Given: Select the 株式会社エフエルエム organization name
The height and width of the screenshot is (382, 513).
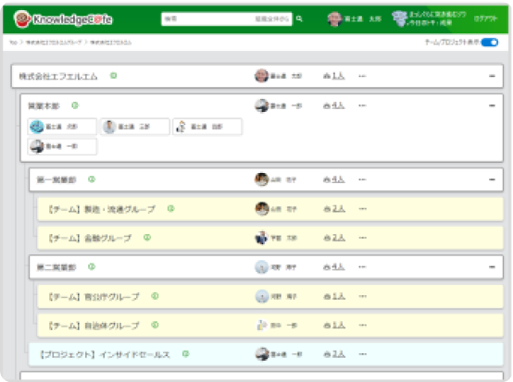Looking at the screenshot, I should 58,76.
